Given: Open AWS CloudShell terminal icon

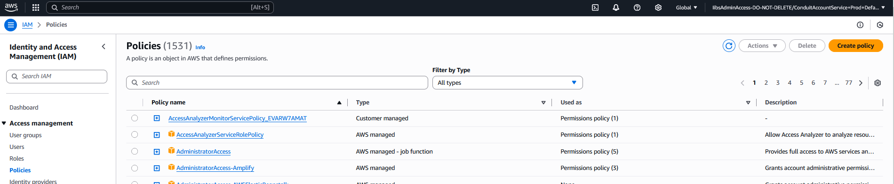Looking at the screenshot, I should tap(595, 7).
